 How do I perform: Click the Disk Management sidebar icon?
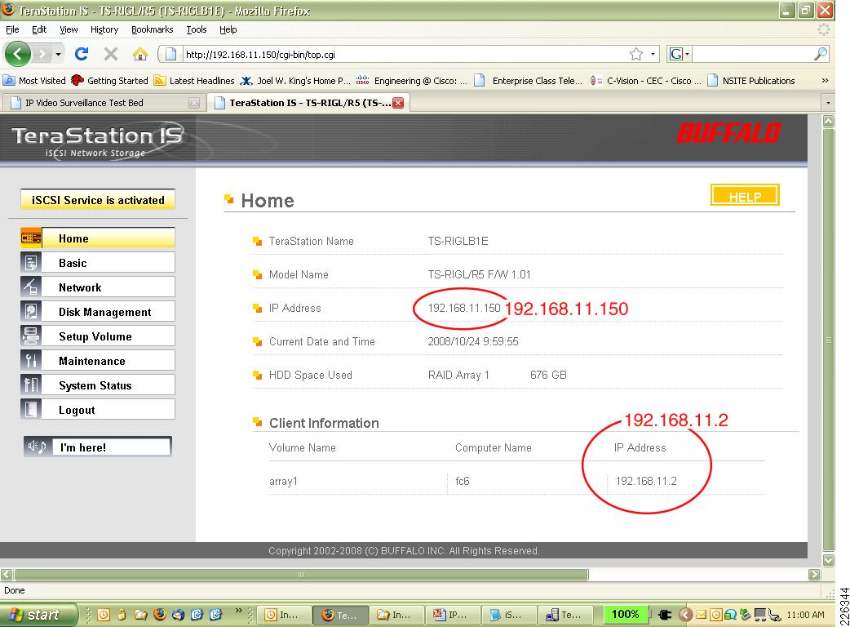pyautogui.click(x=31, y=311)
